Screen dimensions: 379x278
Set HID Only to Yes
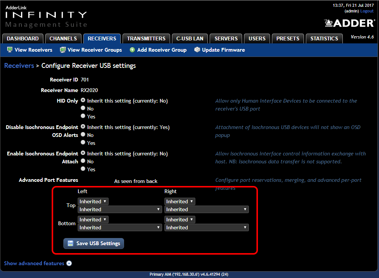(x=83, y=116)
